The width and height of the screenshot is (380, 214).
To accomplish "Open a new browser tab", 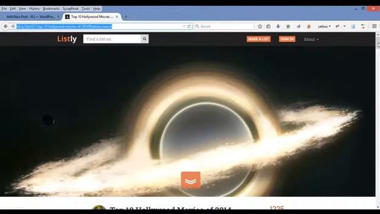I will (x=126, y=17).
